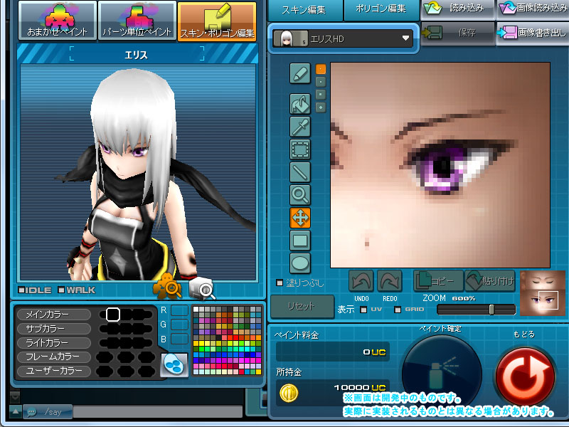Click the 画像読み込み image import button

[x=533, y=9]
